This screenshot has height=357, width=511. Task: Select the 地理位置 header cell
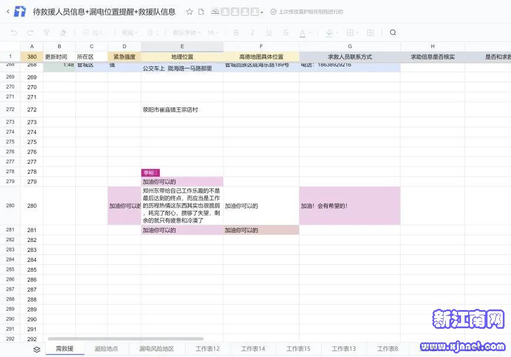(182, 57)
